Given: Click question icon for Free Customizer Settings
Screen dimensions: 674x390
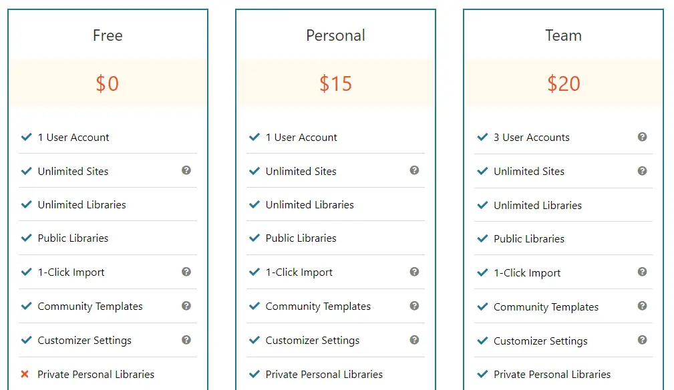Looking at the screenshot, I should point(186,340).
